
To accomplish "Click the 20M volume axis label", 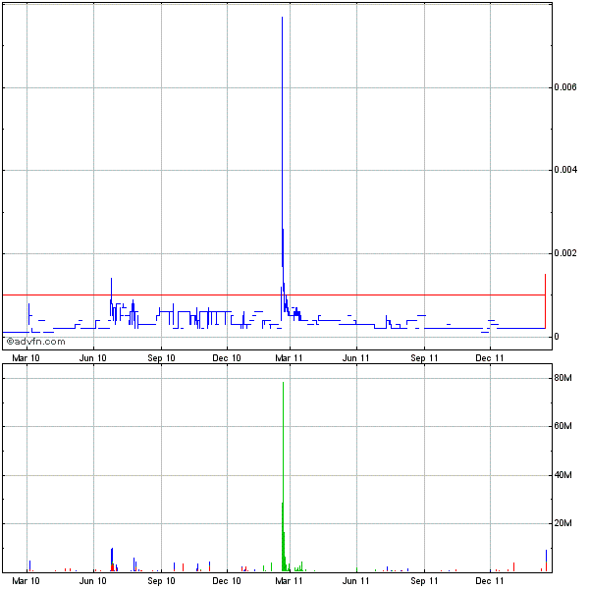I will 562,523.
